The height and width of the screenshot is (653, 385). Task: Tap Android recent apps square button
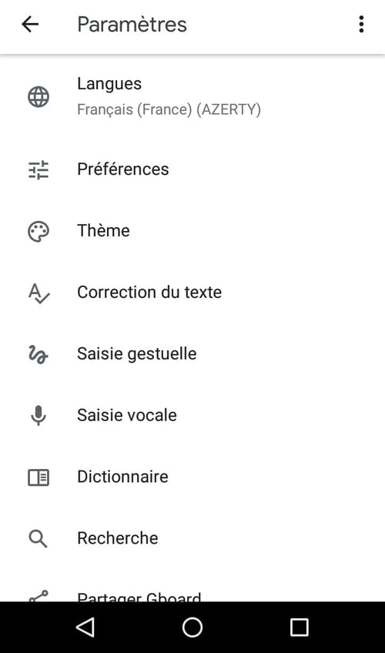(x=300, y=627)
